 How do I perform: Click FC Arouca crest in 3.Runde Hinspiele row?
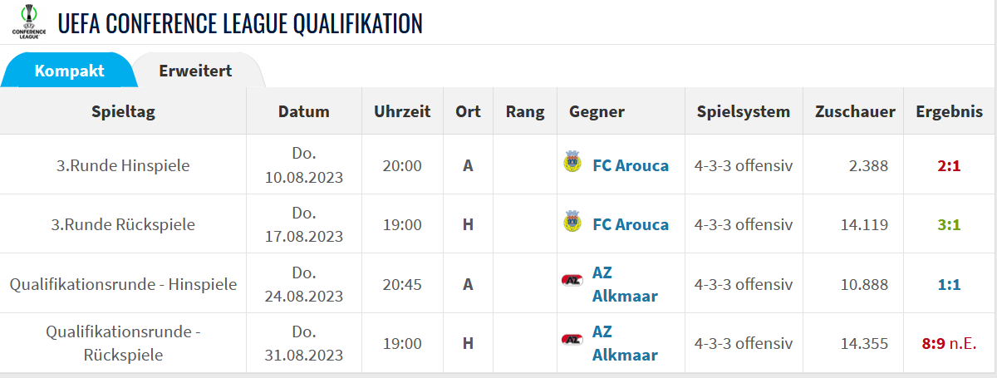click(x=572, y=163)
